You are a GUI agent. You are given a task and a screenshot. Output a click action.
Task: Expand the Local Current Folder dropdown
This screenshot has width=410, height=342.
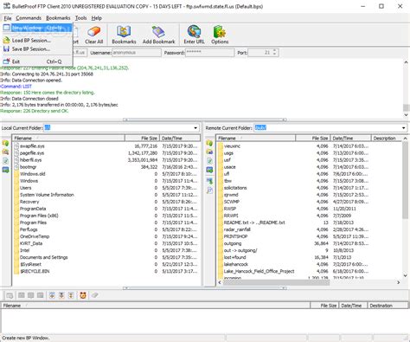[195, 128]
